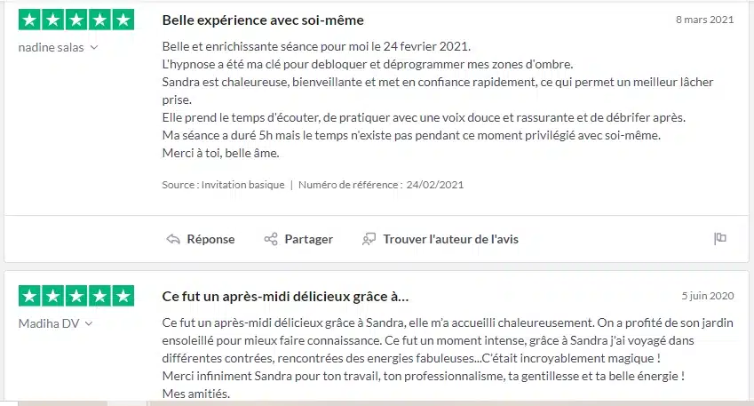Open review title Ce fut un après-midi délicieux
754x406 pixels.
(285, 296)
